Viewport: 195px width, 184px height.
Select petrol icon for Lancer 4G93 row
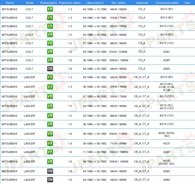50,161
